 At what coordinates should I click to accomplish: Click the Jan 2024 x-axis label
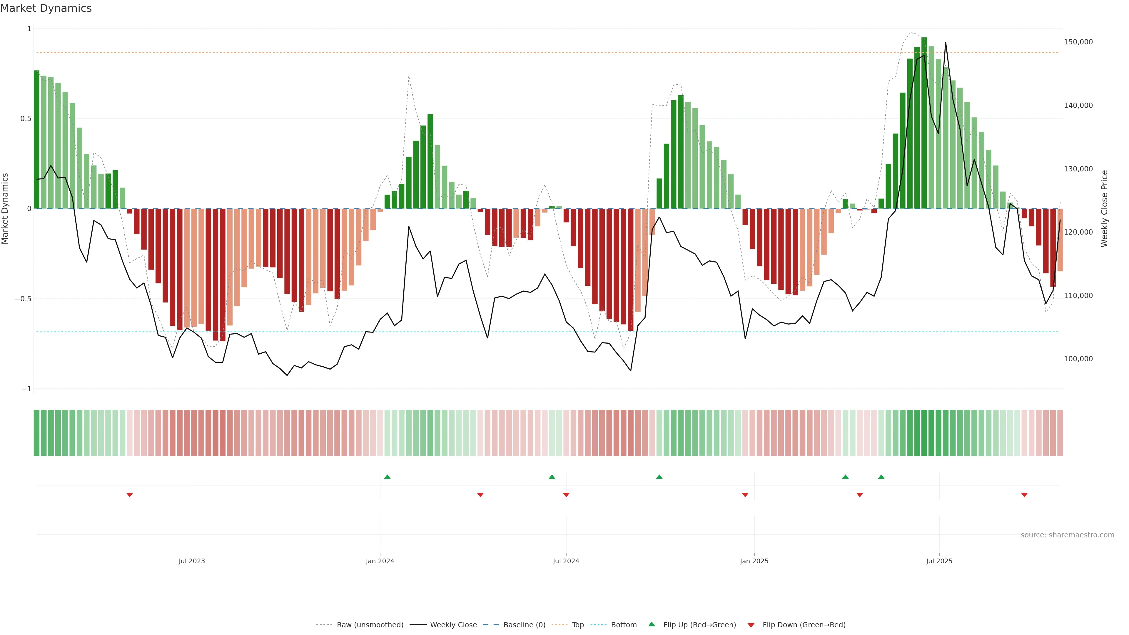coord(380,561)
